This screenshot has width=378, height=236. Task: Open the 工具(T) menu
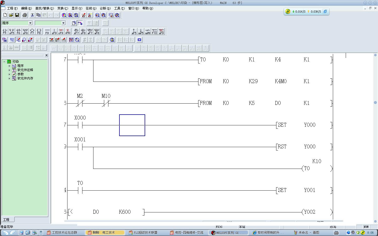click(x=119, y=8)
